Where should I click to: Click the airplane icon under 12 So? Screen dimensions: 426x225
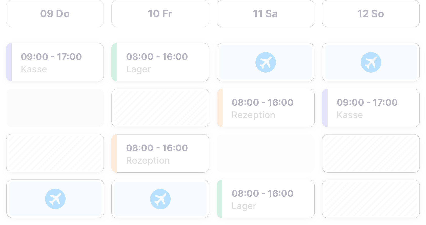coord(371,62)
